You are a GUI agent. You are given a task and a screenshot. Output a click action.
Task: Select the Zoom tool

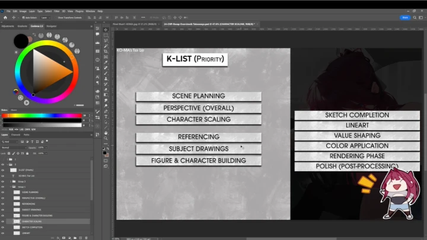106,138
